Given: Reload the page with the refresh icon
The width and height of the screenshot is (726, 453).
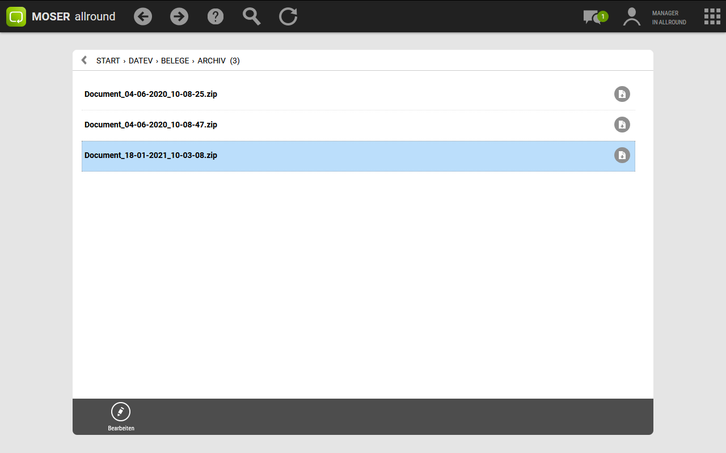Looking at the screenshot, I should (x=288, y=16).
